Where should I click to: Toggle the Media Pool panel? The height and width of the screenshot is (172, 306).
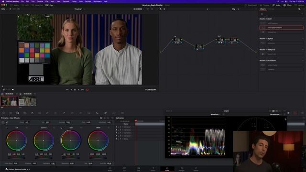coord(37,5)
